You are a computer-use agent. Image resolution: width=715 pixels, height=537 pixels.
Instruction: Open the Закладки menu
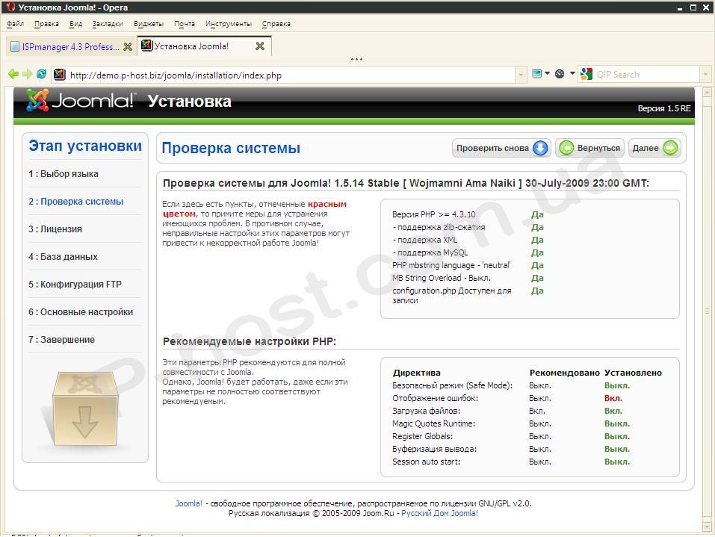point(108,24)
